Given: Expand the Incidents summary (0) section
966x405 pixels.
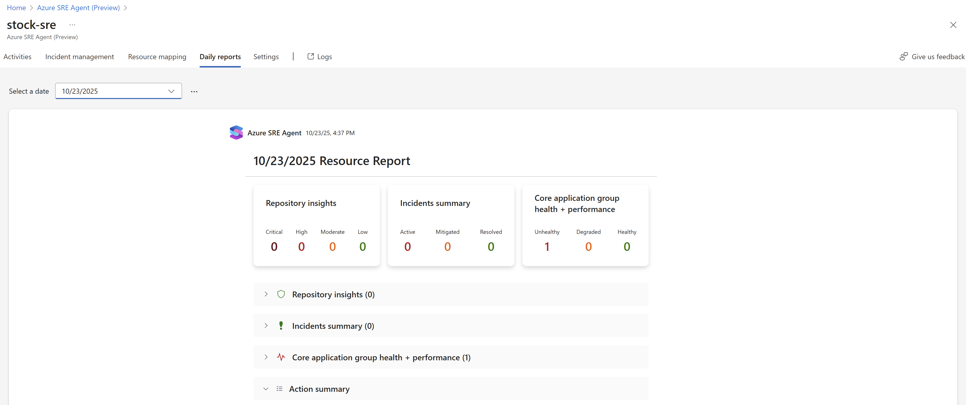Looking at the screenshot, I should point(266,326).
